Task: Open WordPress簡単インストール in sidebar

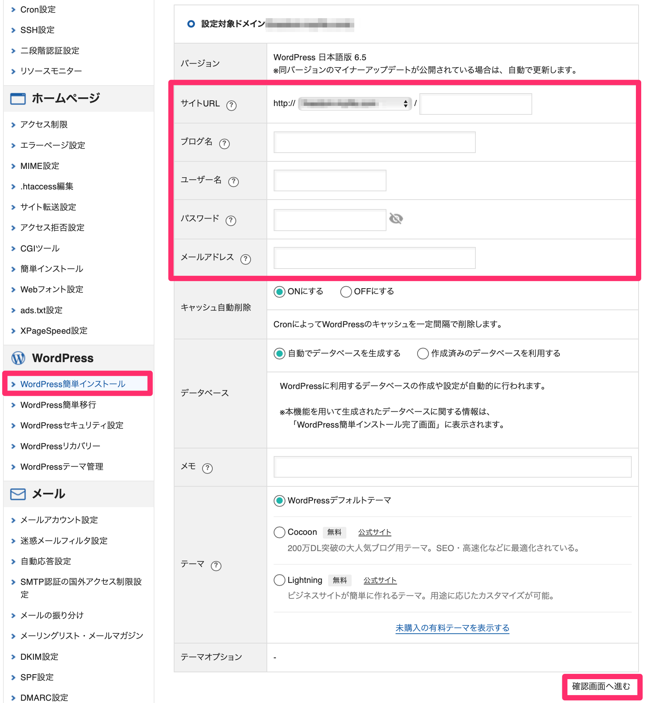Action: point(73,384)
